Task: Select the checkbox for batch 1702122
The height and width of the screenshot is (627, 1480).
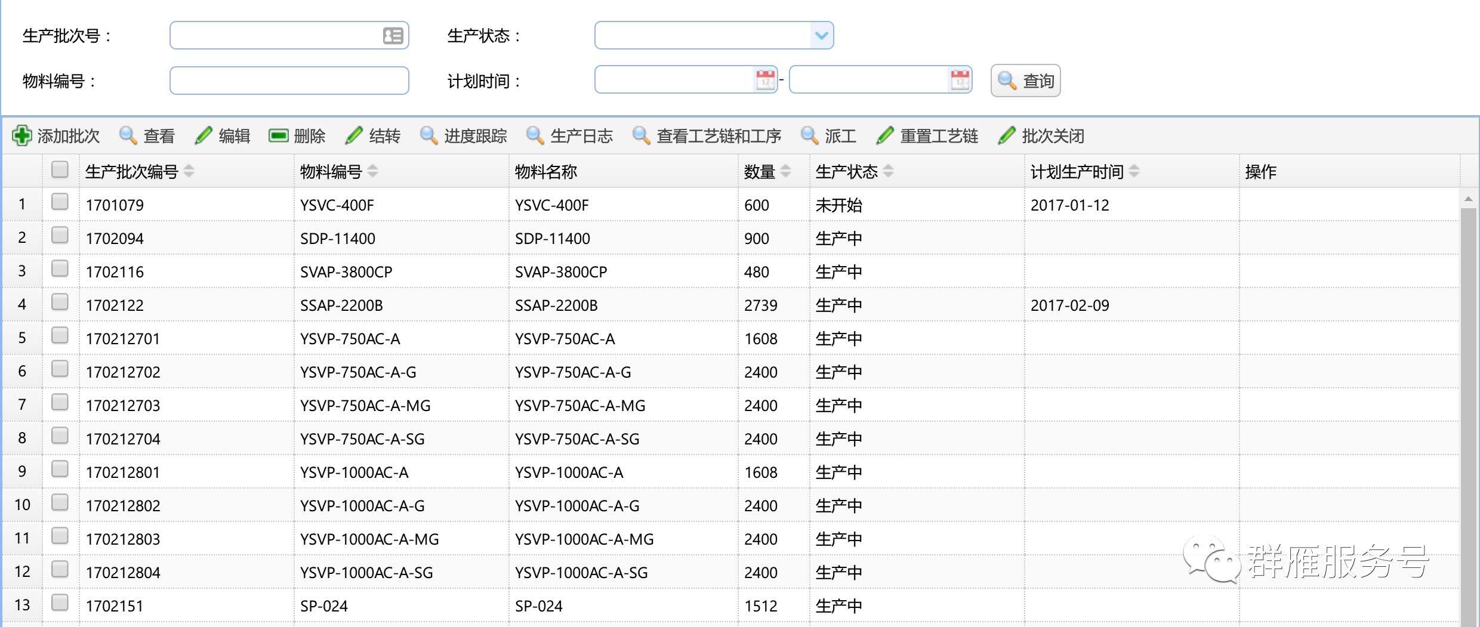Action: pyautogui.click(x=60, y=303)
